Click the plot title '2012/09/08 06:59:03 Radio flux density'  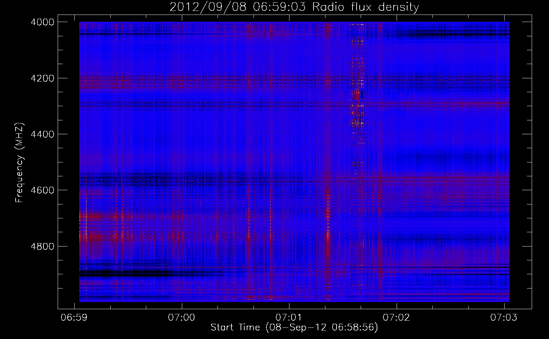(294, 7)
